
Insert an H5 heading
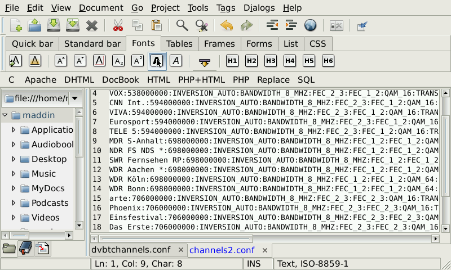pyautogui.click(x=309, y=61)
